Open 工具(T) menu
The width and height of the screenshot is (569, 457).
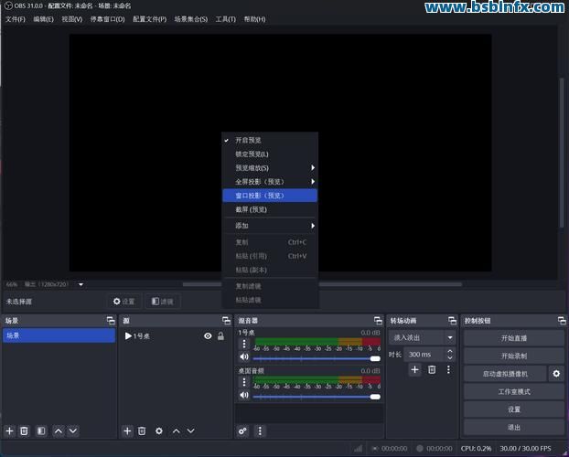coord(225,19)
